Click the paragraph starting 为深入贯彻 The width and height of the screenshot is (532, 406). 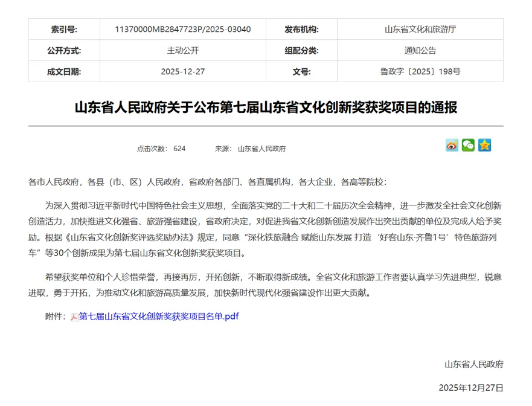pos(265,229)
